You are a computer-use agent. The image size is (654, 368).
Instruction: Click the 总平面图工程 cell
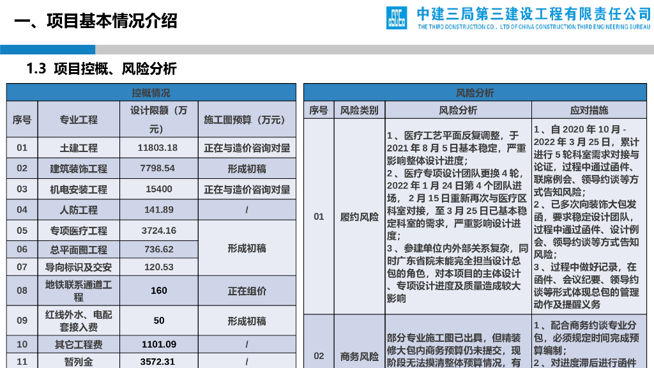click(x=79, y=249)
